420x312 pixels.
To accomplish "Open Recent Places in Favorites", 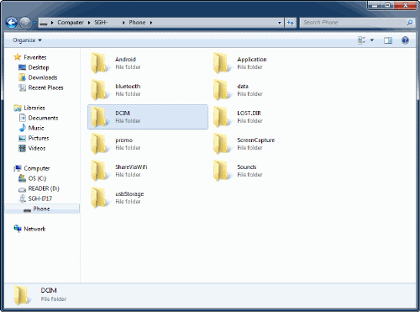I will point(45,87).
